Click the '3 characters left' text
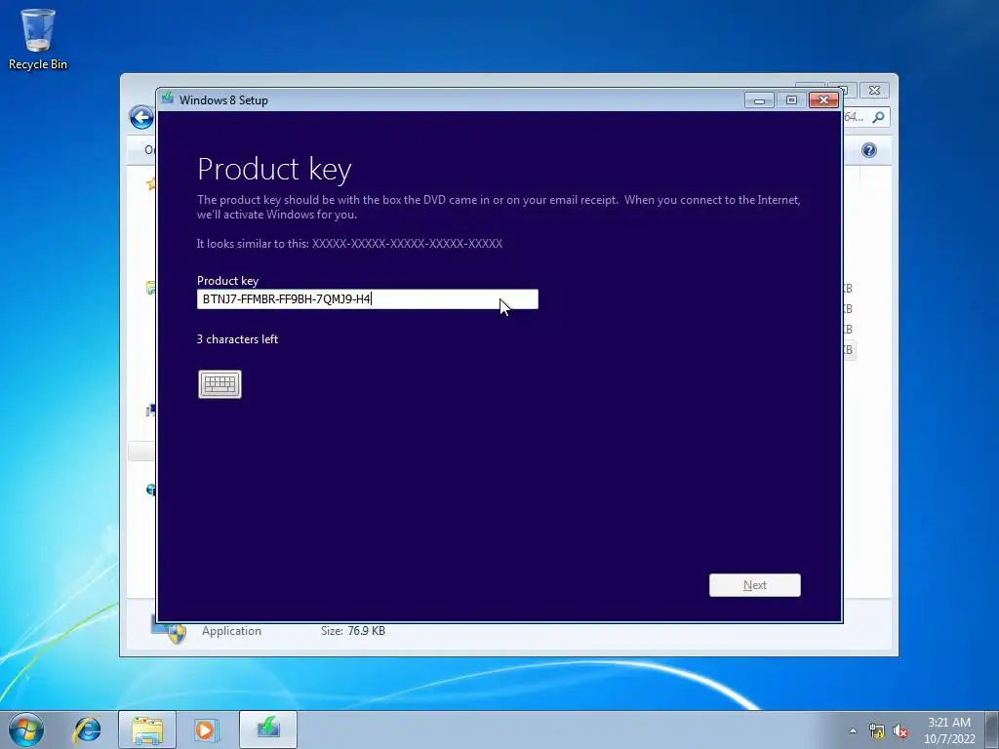 coord(238,339)
